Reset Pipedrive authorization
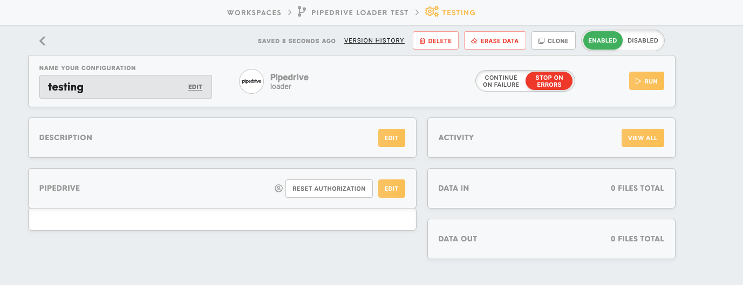The image size is (743, 285). [329, 189]
